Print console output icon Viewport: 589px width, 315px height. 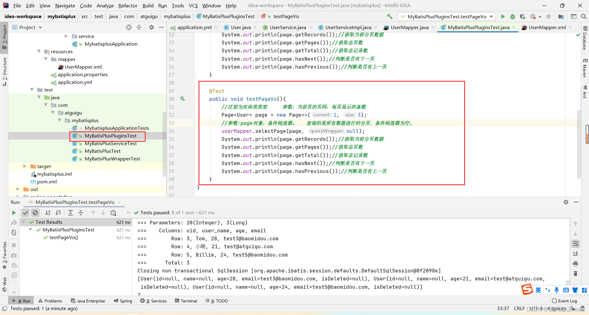coord(576,264)
